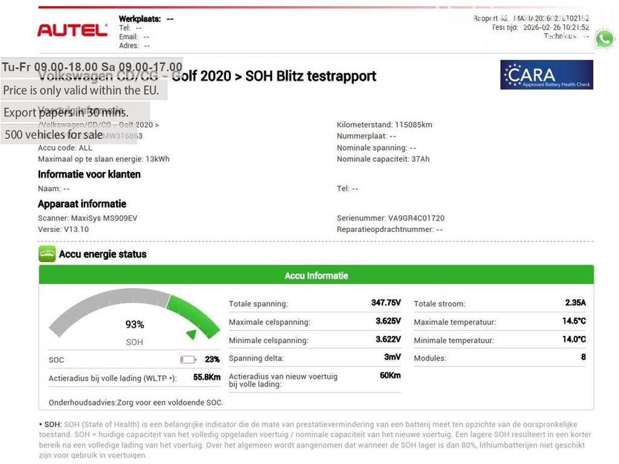Click the 93% SOH gauge reading

(x=134, y=324)
